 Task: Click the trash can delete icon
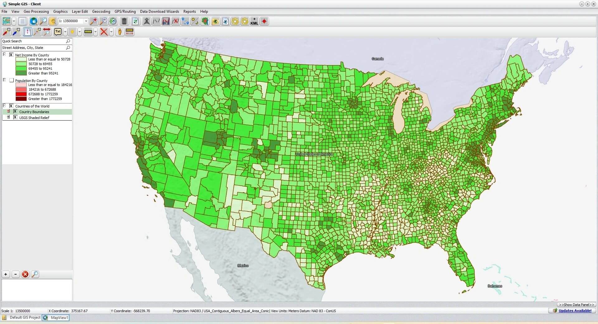tap(124, 21)
